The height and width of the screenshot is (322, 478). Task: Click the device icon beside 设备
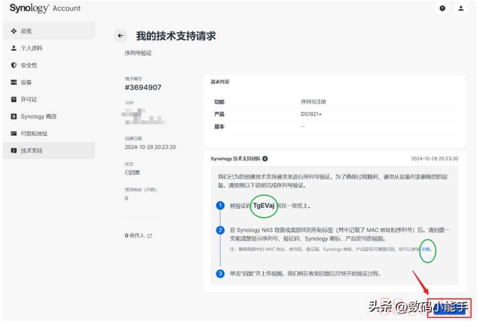pyautogui.click(x=14, y=82)
